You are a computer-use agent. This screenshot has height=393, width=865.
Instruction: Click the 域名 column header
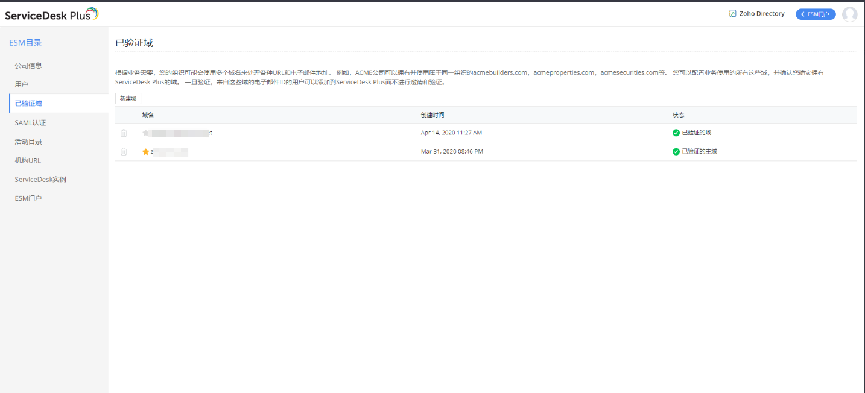[148, 115]
